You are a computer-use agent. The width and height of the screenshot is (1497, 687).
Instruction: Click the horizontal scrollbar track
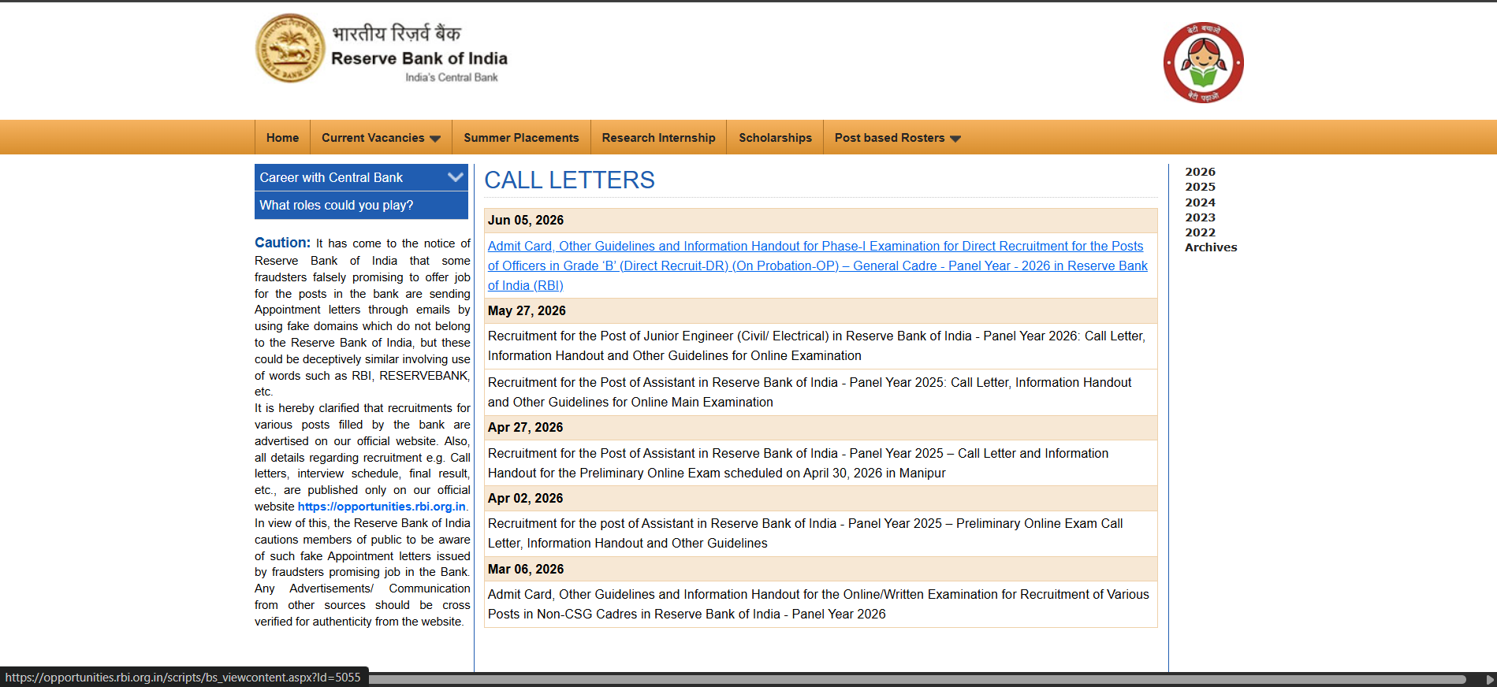click(x=917, y=679)
